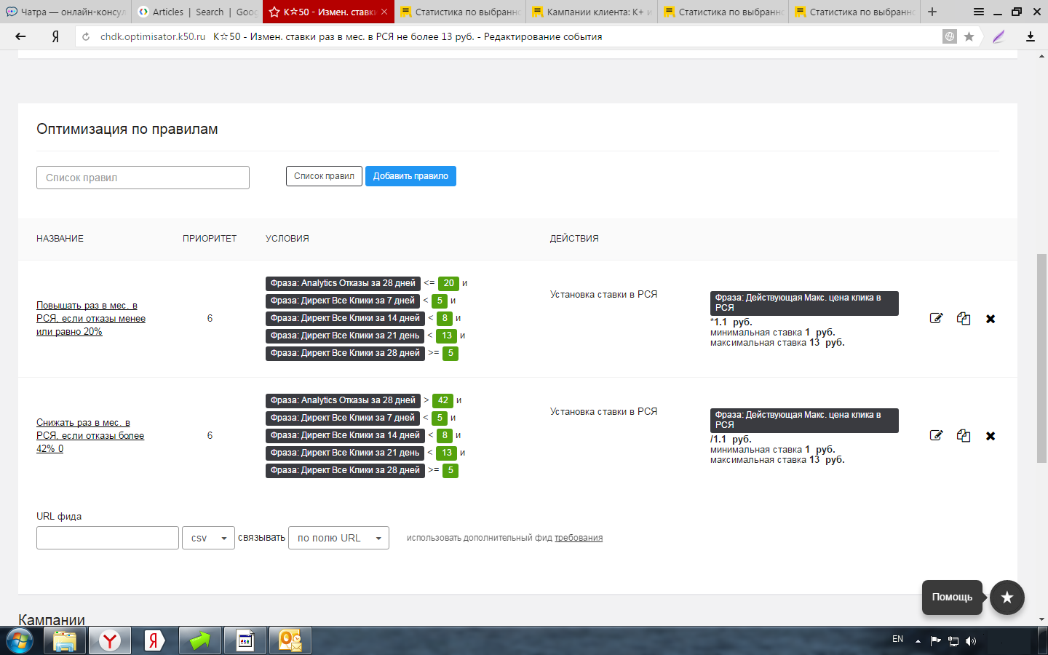Image resolution: width=1048 pixels, height=655 pixels.
Task: Click the green value "20" condition
Action: (448, 283)
